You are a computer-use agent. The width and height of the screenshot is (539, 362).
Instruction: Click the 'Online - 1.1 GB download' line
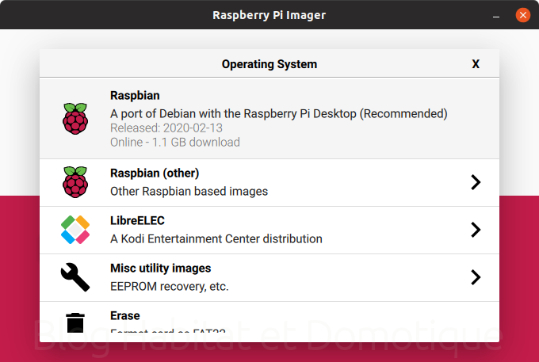coord(174,143)
